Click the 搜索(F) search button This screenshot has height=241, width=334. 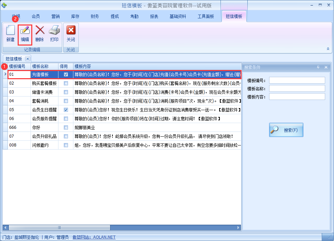286,130
